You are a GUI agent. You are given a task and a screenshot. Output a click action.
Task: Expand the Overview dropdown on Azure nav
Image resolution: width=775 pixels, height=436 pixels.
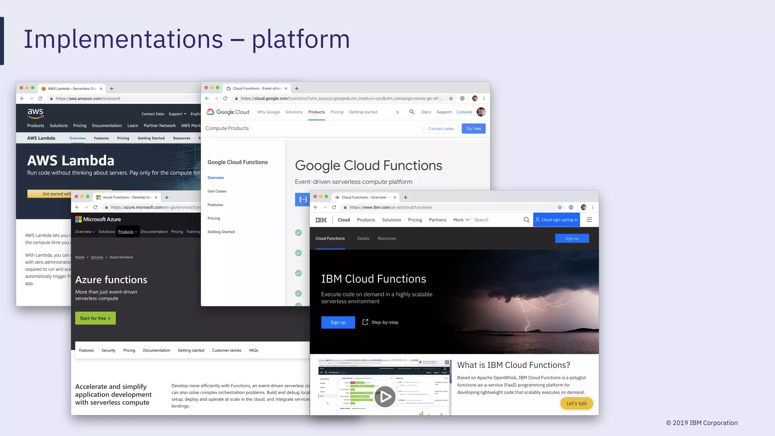pyautogui.click(x=85, y=232)
